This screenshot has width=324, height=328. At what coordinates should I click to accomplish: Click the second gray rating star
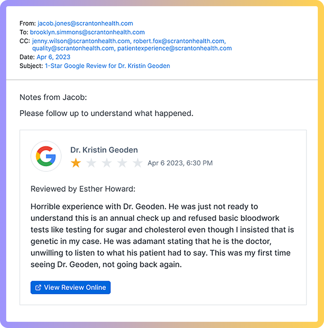(x=91, y=163)
